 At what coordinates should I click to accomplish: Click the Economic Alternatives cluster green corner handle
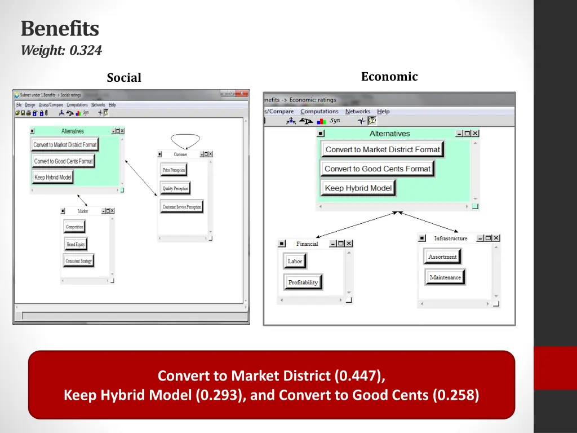point(476,206)
